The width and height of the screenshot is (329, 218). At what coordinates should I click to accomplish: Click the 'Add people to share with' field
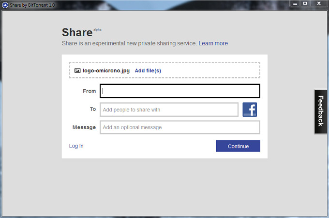tap(169, 109)
